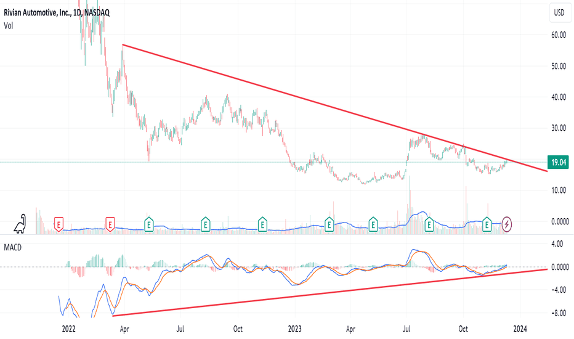Screen dimensions: 574x339
Task: Open the green earnings marker near August 2022
Action: click(205, 224)
